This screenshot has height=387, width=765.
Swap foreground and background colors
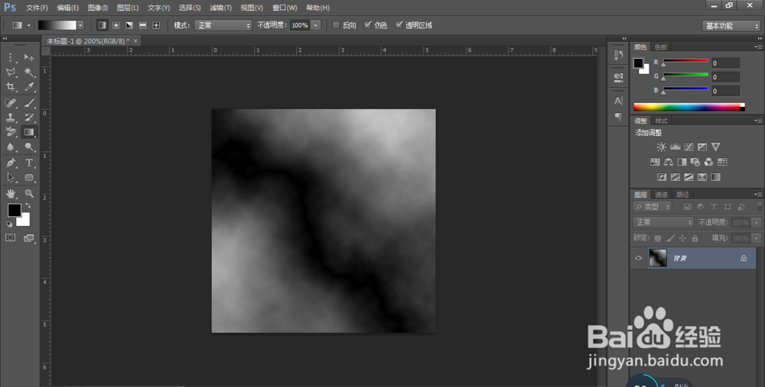coord(28,205)
